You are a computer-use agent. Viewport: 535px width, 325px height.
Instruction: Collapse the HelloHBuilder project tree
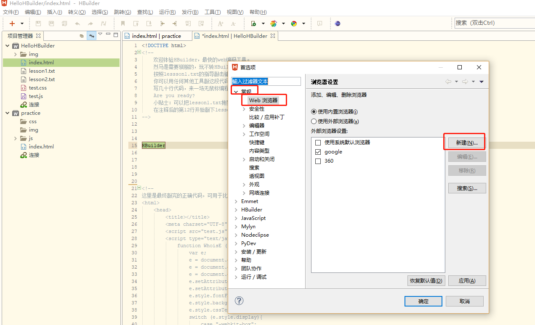8,45
